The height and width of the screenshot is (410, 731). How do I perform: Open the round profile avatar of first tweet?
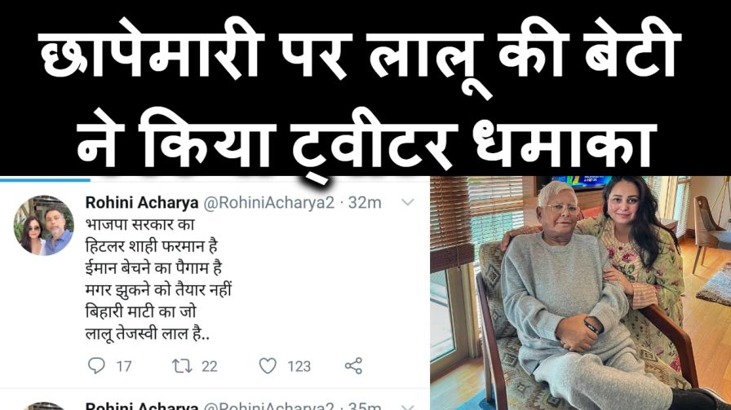43,226
